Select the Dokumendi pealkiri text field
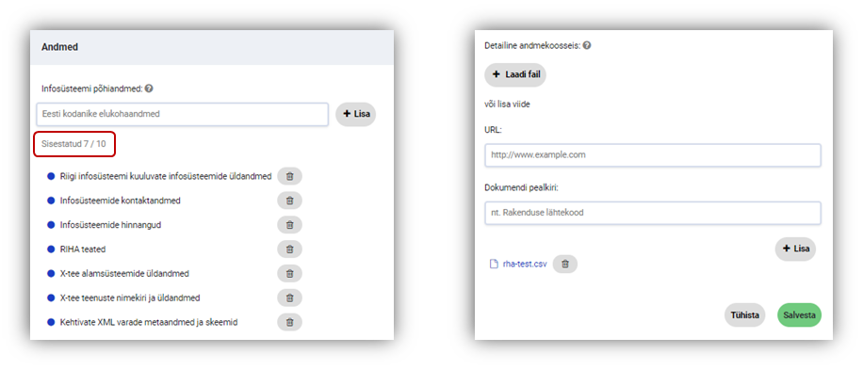 pyautogui.click(x=653, y=213)
